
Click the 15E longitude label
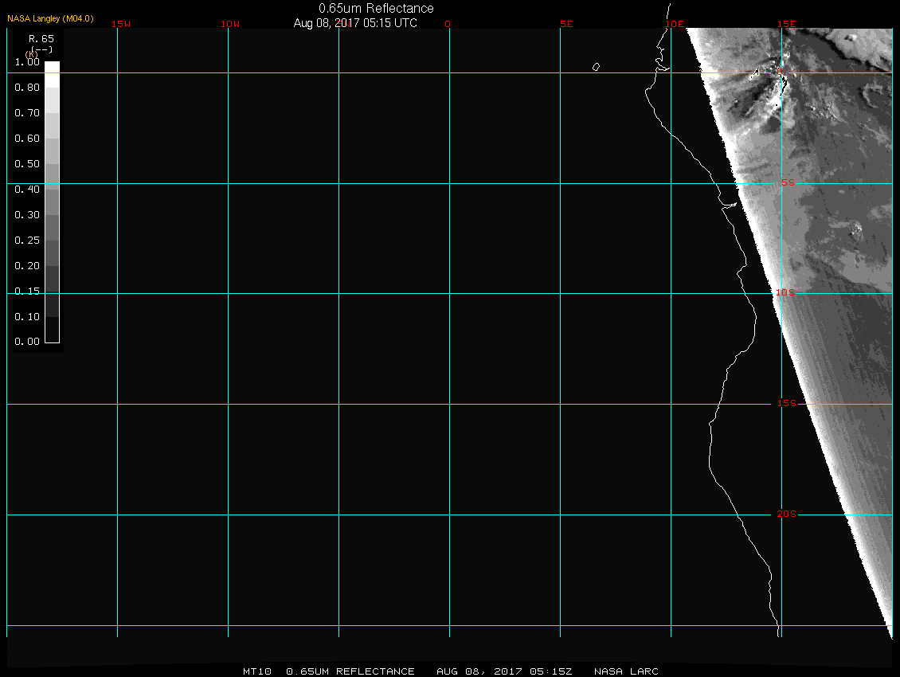click(788, 24)
